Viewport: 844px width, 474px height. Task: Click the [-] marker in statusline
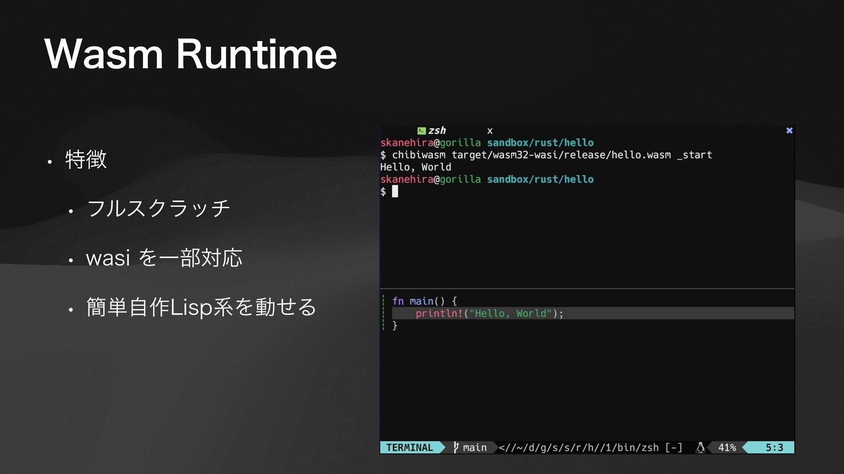pos(673,448)
